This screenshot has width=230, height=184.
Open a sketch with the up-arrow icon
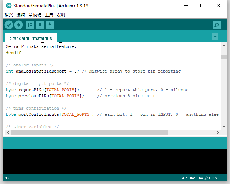[x=40, y=25]
